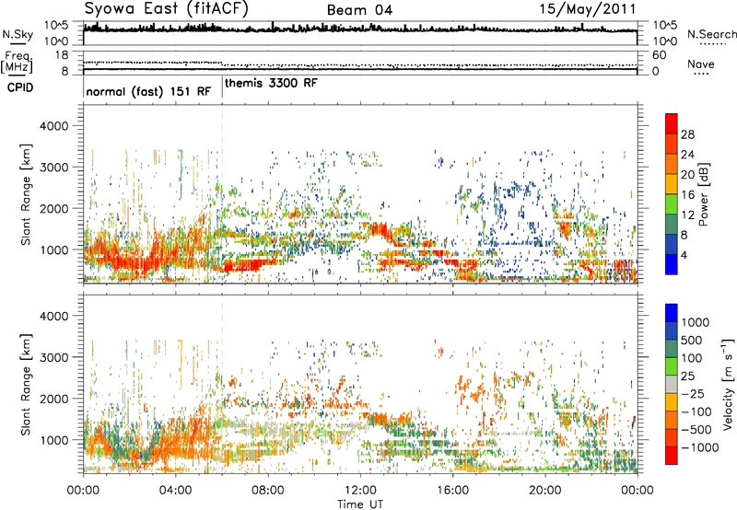Click the "28" label on the power colorbar
The image size is (737, 510).
point(687,134)
